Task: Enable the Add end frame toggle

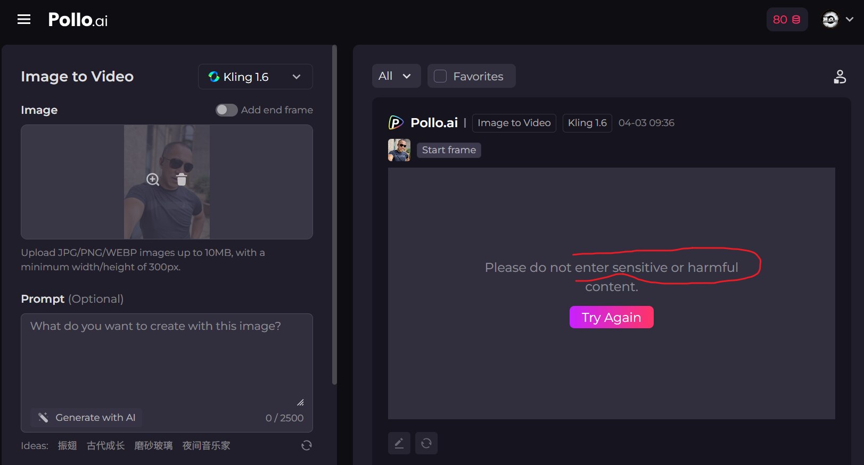Action: (x=226, y=110)
